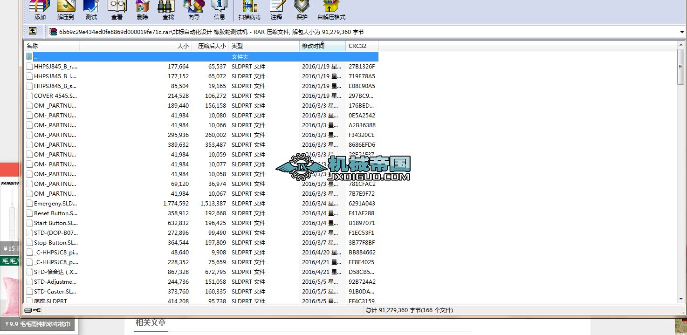Open the archive path dropdown arrow
This screenshot has height=335, width=687.
tap(682, 32)
